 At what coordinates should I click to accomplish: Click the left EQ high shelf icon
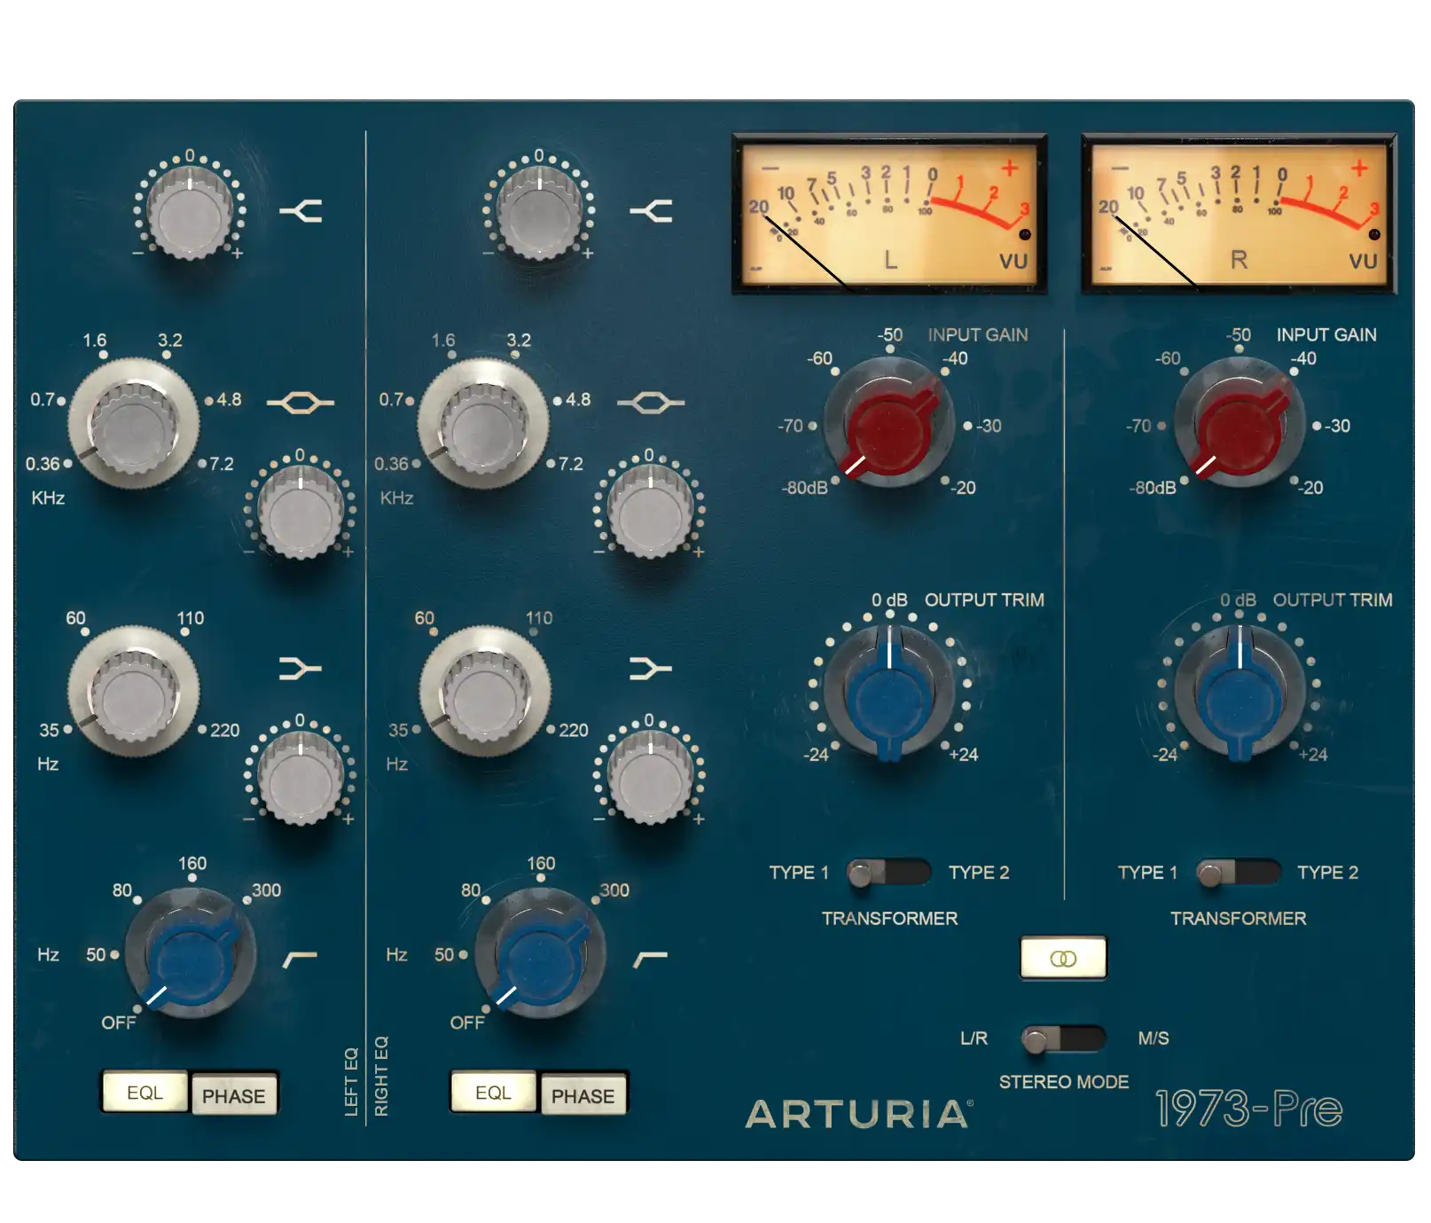301,211
